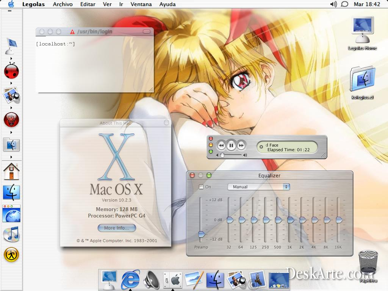Click the yellow accessibility figure sidebar icon
The height and width of the screenshot is (291, 388).
11,255
